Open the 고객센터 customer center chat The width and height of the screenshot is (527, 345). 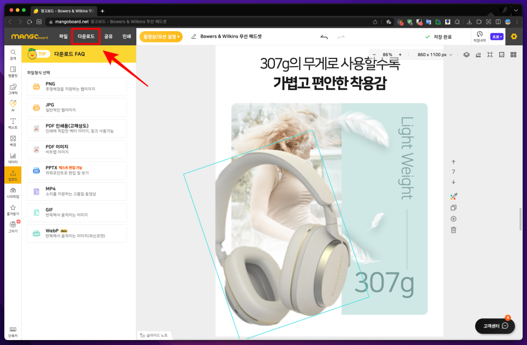tap(495, 326)
